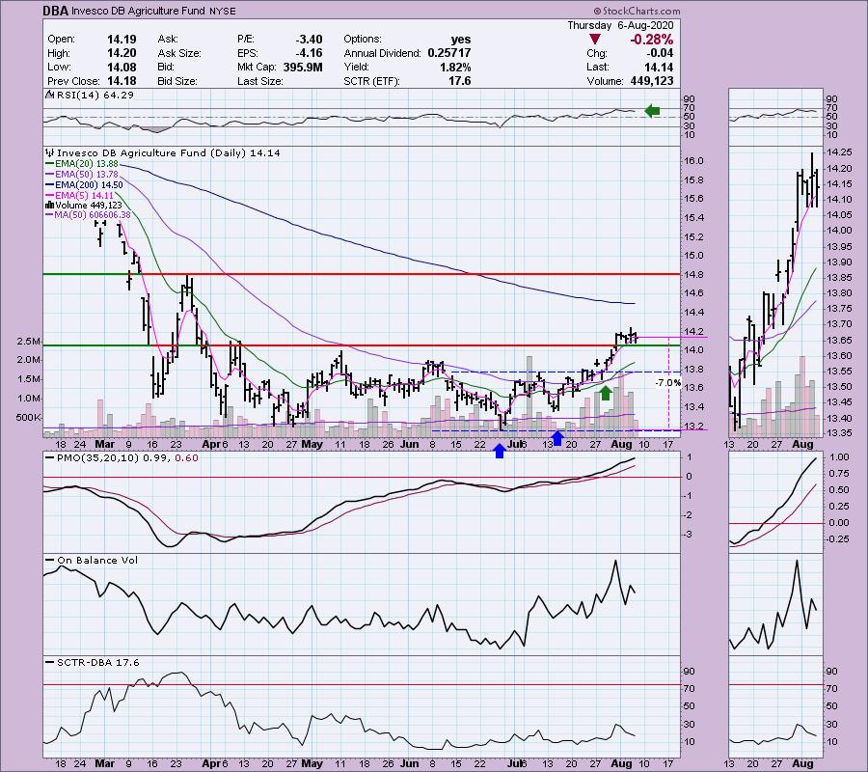Click the header Volume value 449,123
The height and width of the screenshot is (772, 868).
652,81
